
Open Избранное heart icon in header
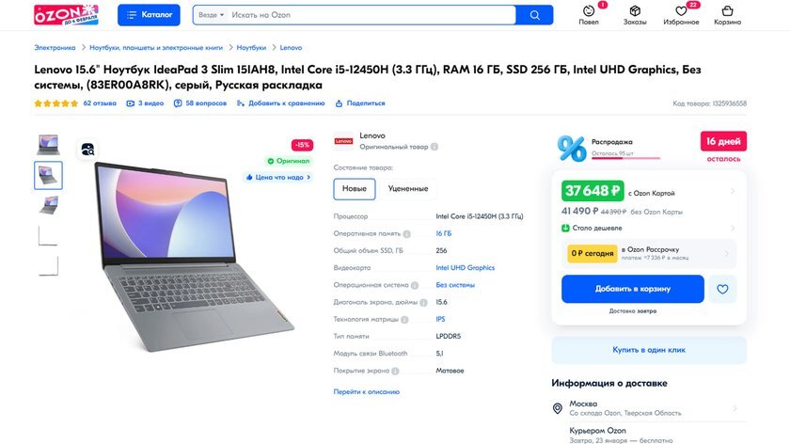[x=681, y=10]
